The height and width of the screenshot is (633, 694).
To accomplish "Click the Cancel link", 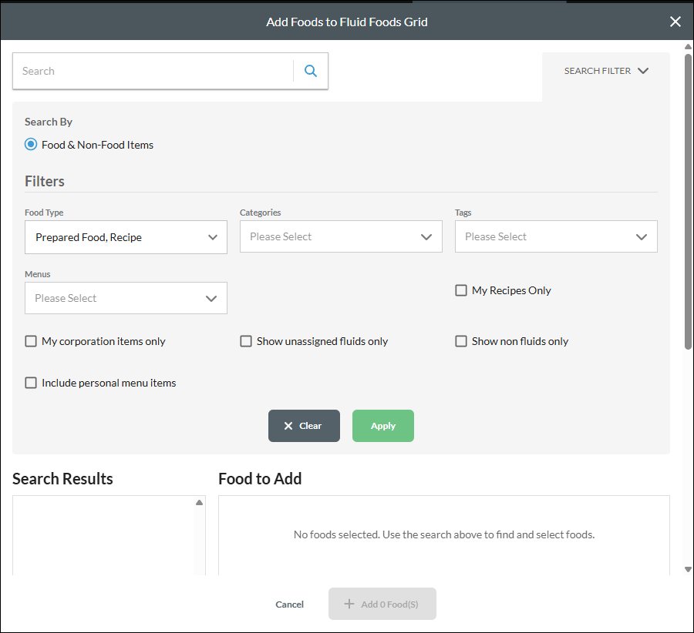I will tap(289, 605).
